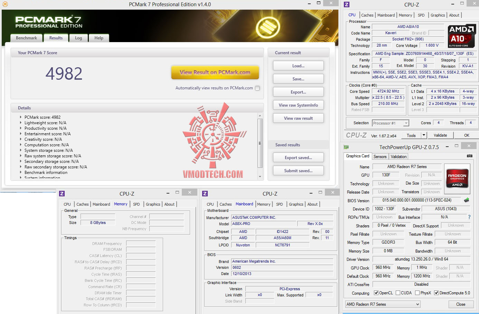The height and width of the screenshot is (314, 479).
Task: Click the Tools button in CPU-Z
Action: 411,135
